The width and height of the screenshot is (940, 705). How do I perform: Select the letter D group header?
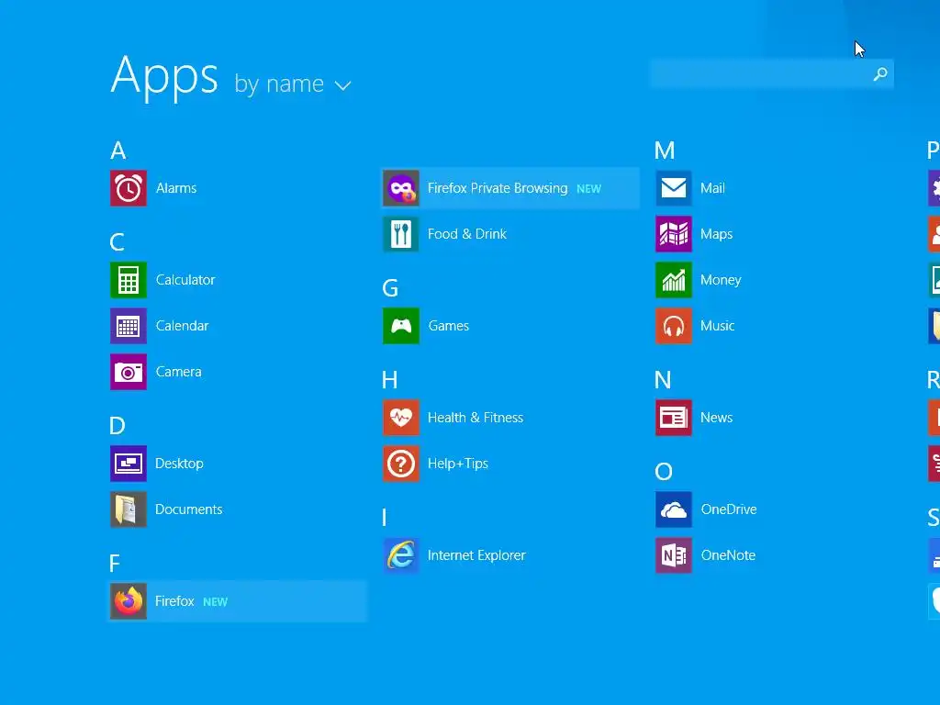(x=117, y=426)
